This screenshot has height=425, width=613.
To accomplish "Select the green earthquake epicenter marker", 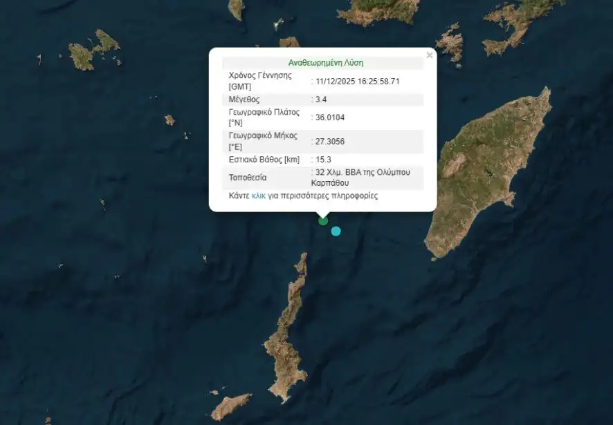I will [x=323, y=221].
